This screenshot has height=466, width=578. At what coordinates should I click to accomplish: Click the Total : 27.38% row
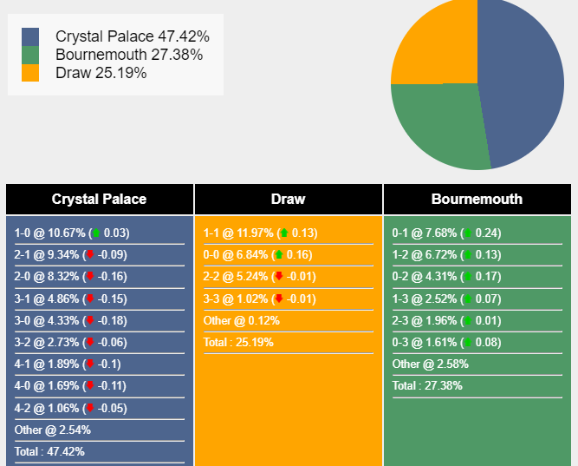477,386
